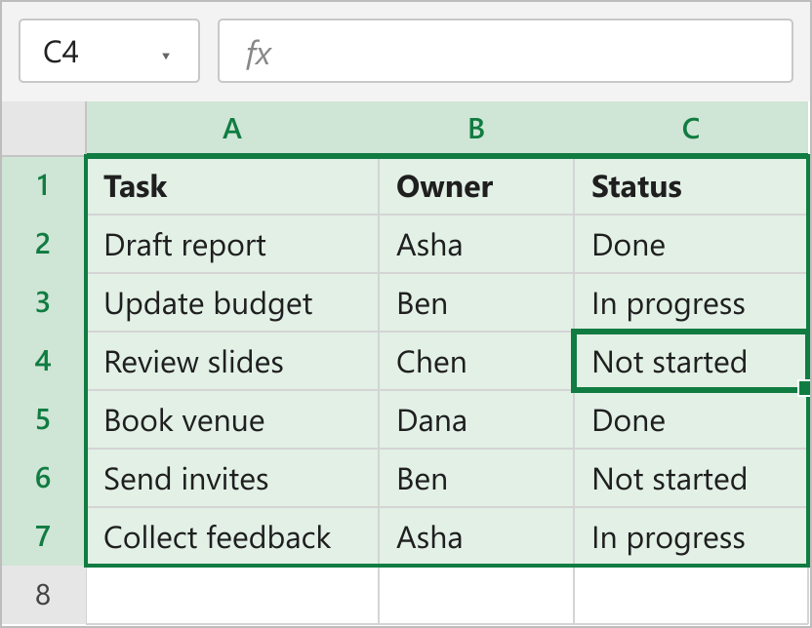The width and height of the screenshot is (812, 628).
Task: Select empty cell B8
Action: coord(476,596)
